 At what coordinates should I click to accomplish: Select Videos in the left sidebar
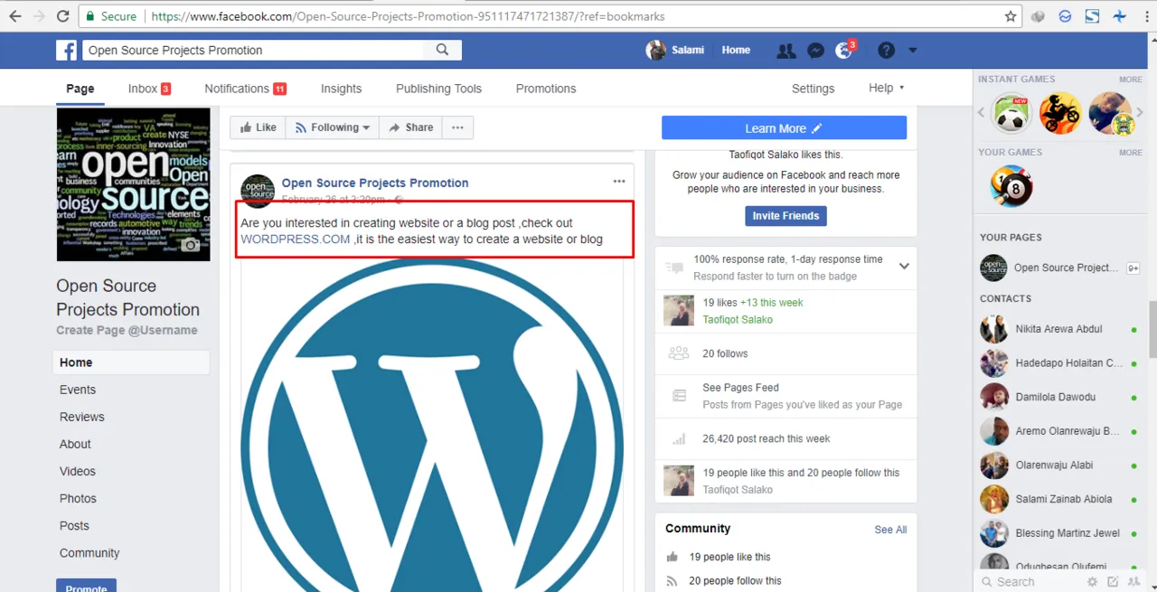(x=78, y=471)
